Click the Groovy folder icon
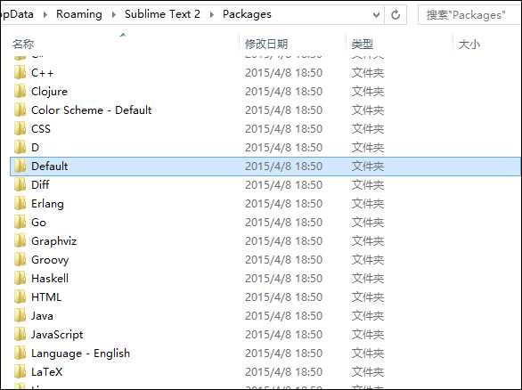 [20, 259]
